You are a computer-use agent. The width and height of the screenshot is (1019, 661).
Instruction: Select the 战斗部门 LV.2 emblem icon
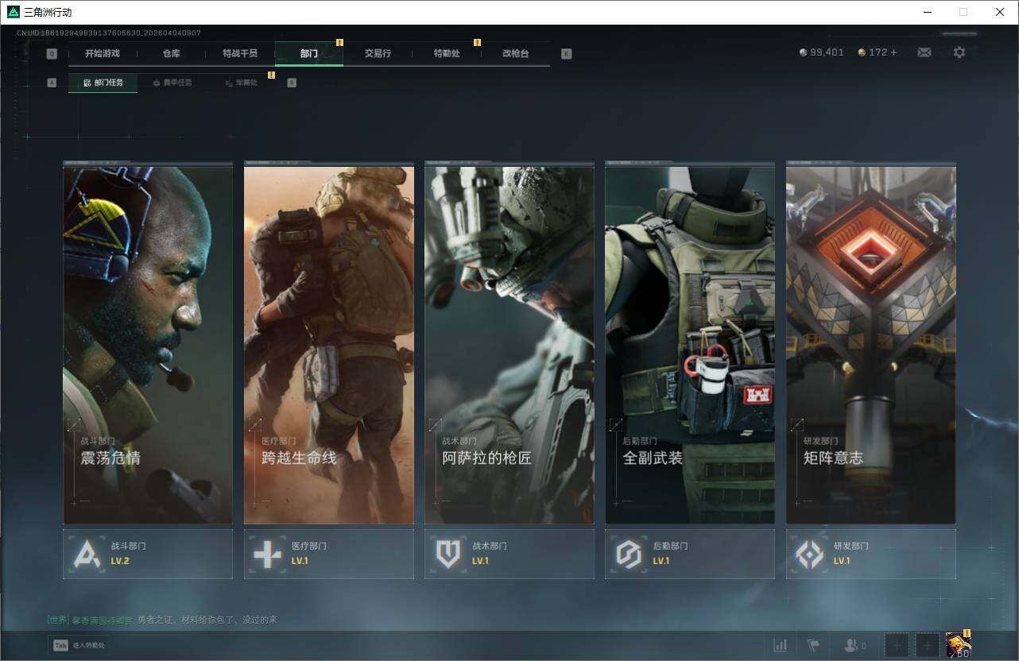click(x=87, y=554)
